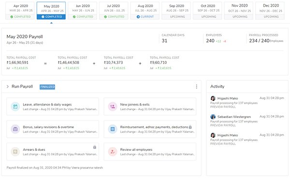Open Reimbursement, adhoc payments, deductions
290x179 pixels.
tap(150, 129)
